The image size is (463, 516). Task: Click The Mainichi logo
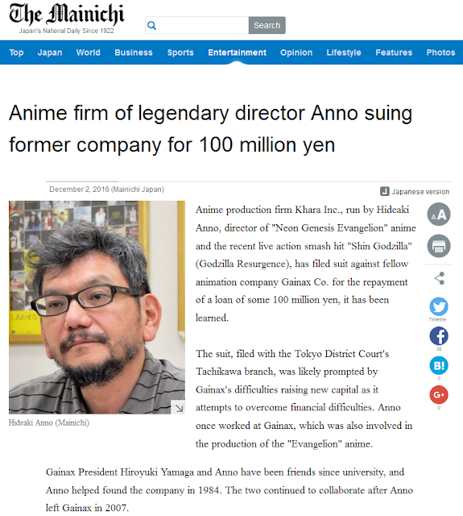tap(67, 18)
